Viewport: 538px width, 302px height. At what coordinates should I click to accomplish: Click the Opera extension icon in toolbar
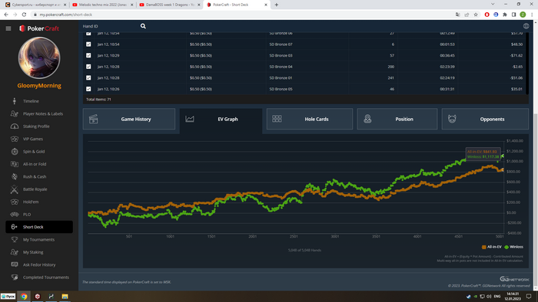point(487,15)
